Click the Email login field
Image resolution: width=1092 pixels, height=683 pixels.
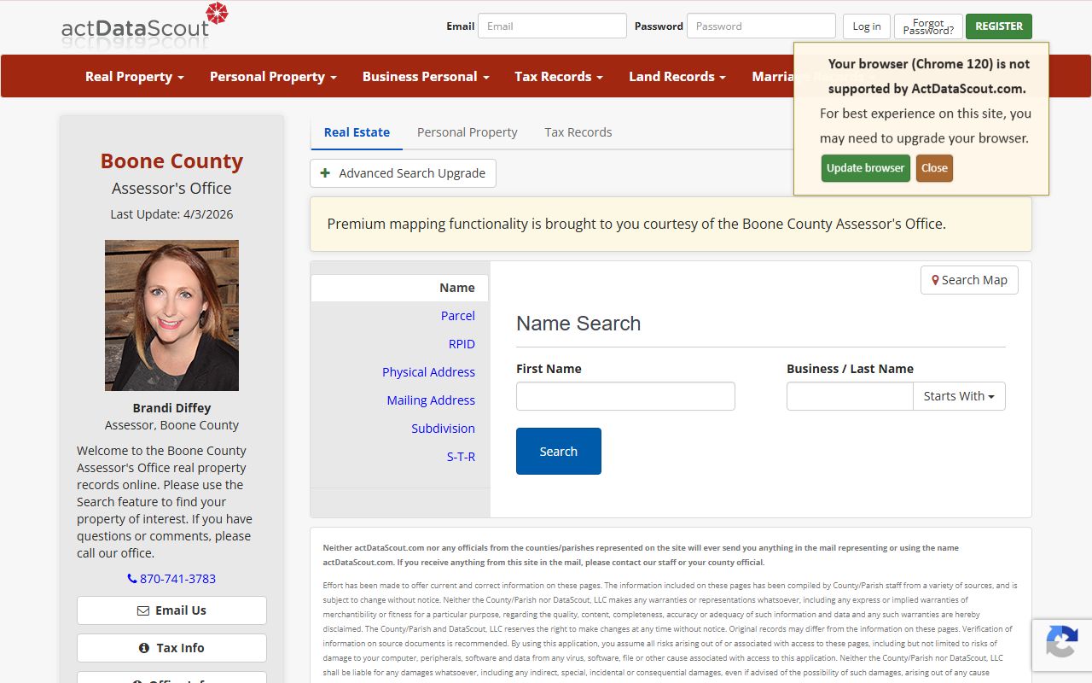coord(552,26)
